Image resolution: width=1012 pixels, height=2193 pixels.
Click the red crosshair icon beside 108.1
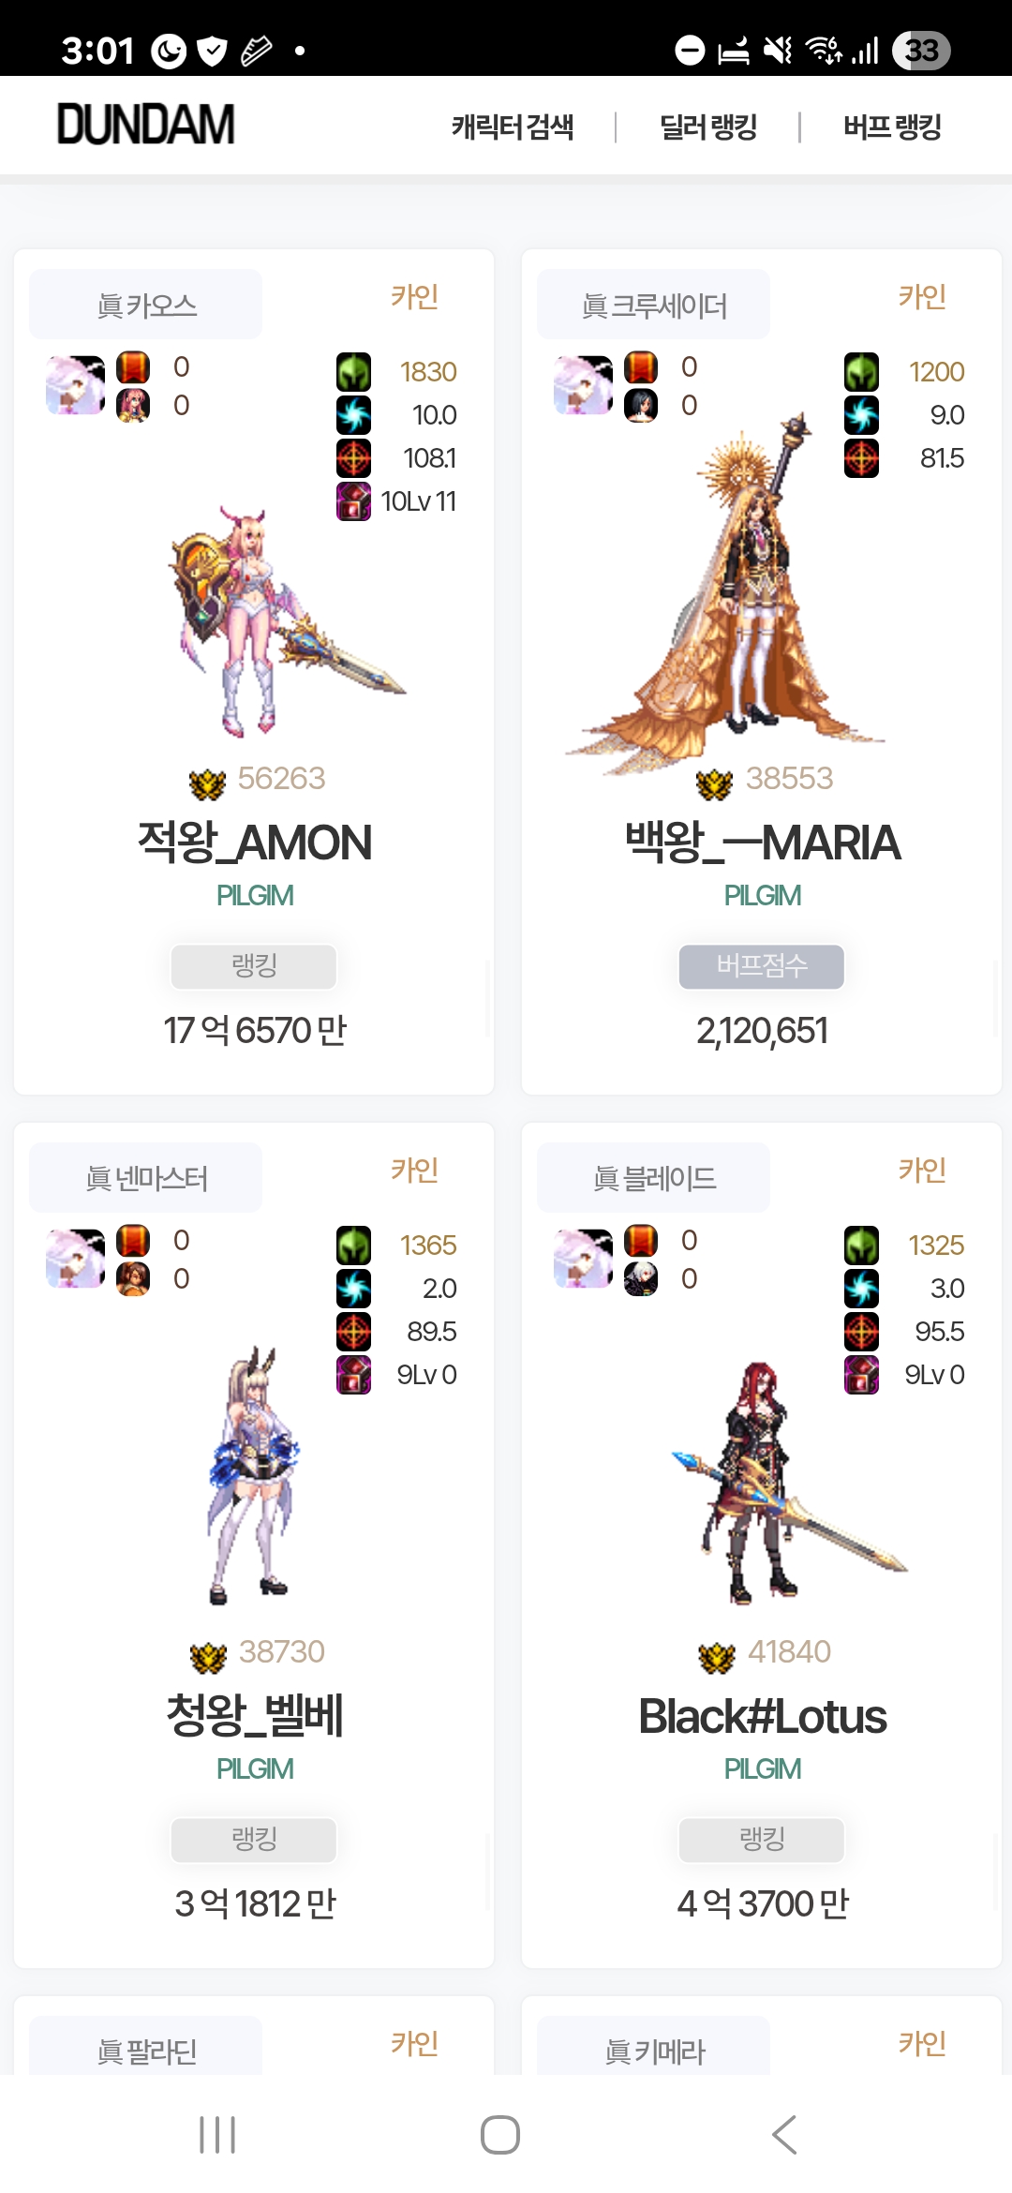(354, 458)
